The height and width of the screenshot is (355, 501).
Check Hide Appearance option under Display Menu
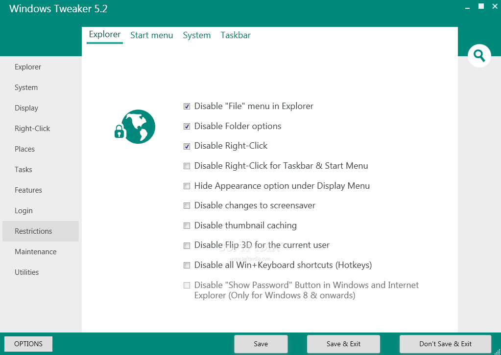pos(187,186)
